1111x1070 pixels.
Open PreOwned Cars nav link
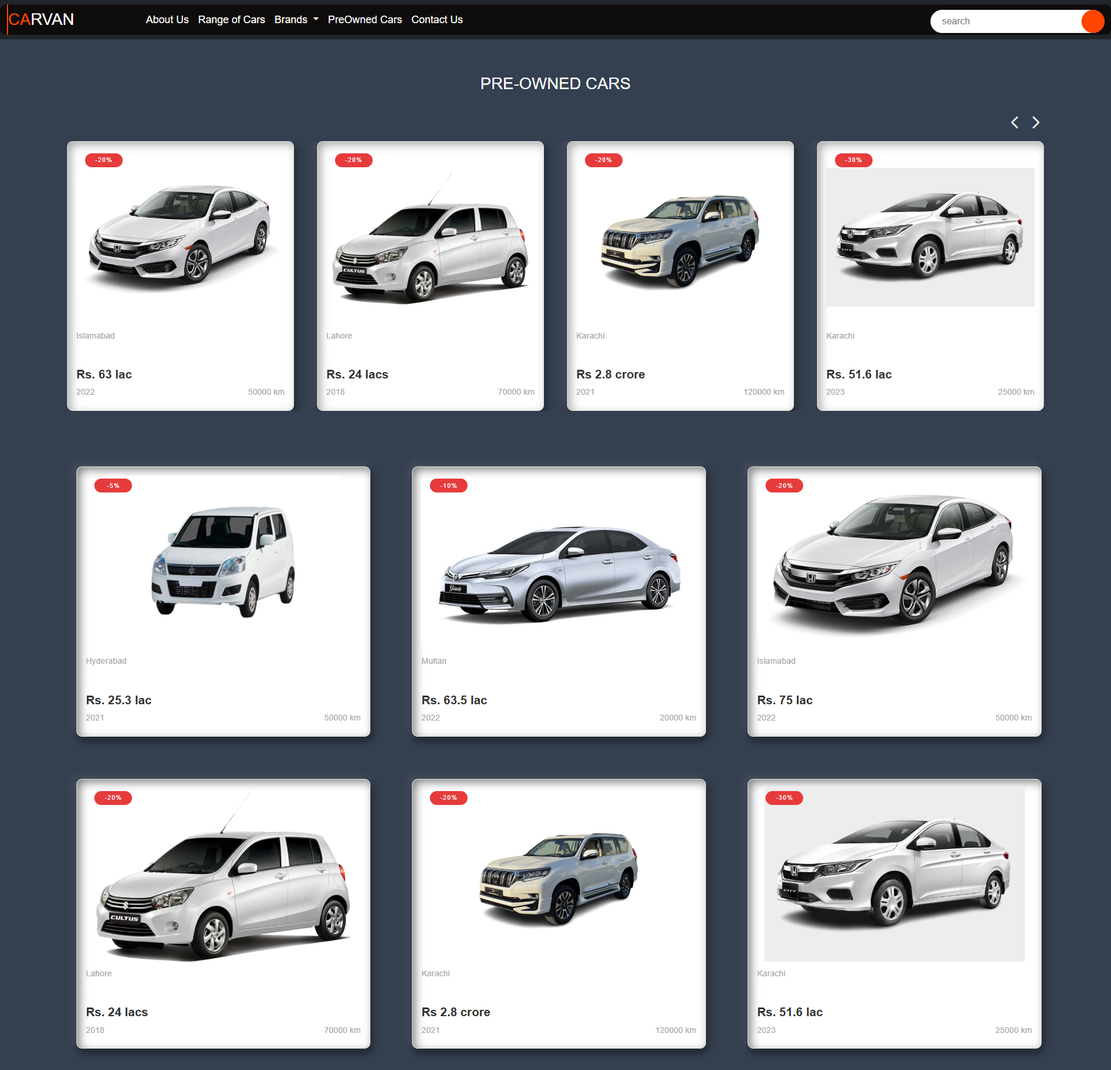coord(365,20)
